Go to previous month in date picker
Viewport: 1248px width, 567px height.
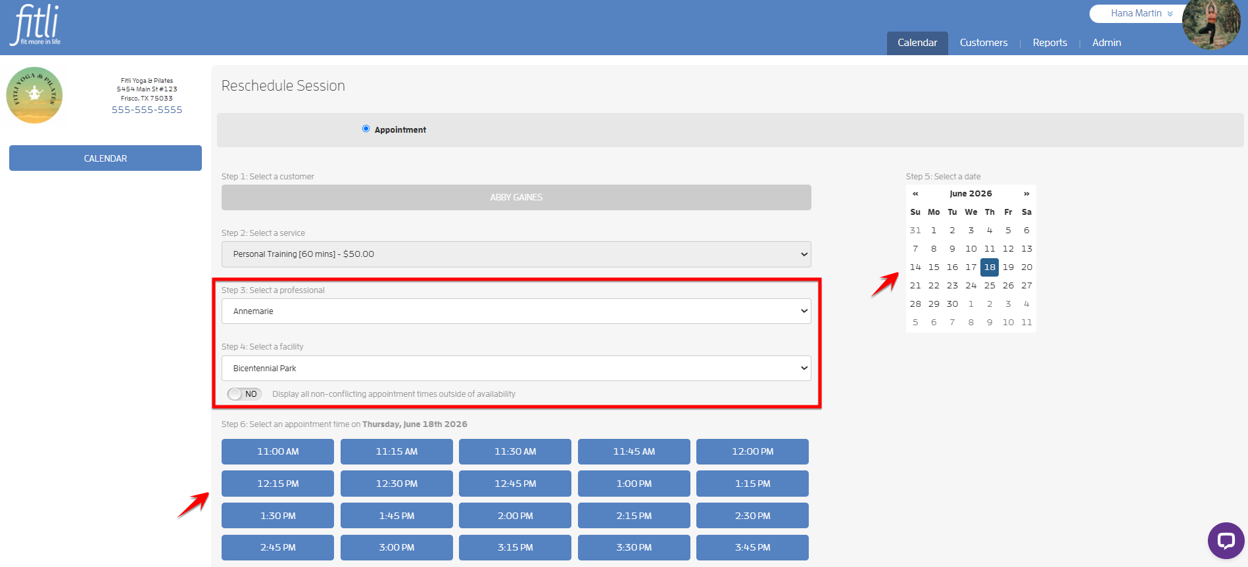pos(915,194)
